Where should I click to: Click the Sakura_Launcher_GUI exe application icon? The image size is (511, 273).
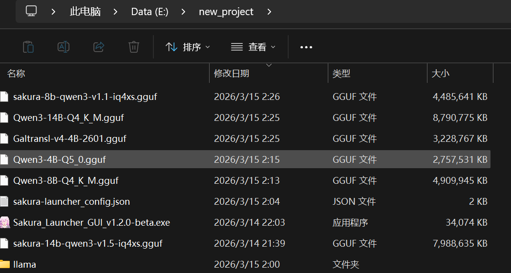point(5,222)
